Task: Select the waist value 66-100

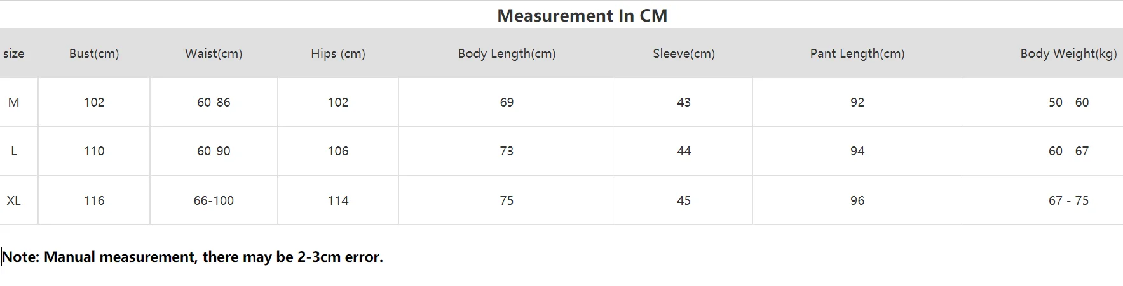Action: coord(214,200)
